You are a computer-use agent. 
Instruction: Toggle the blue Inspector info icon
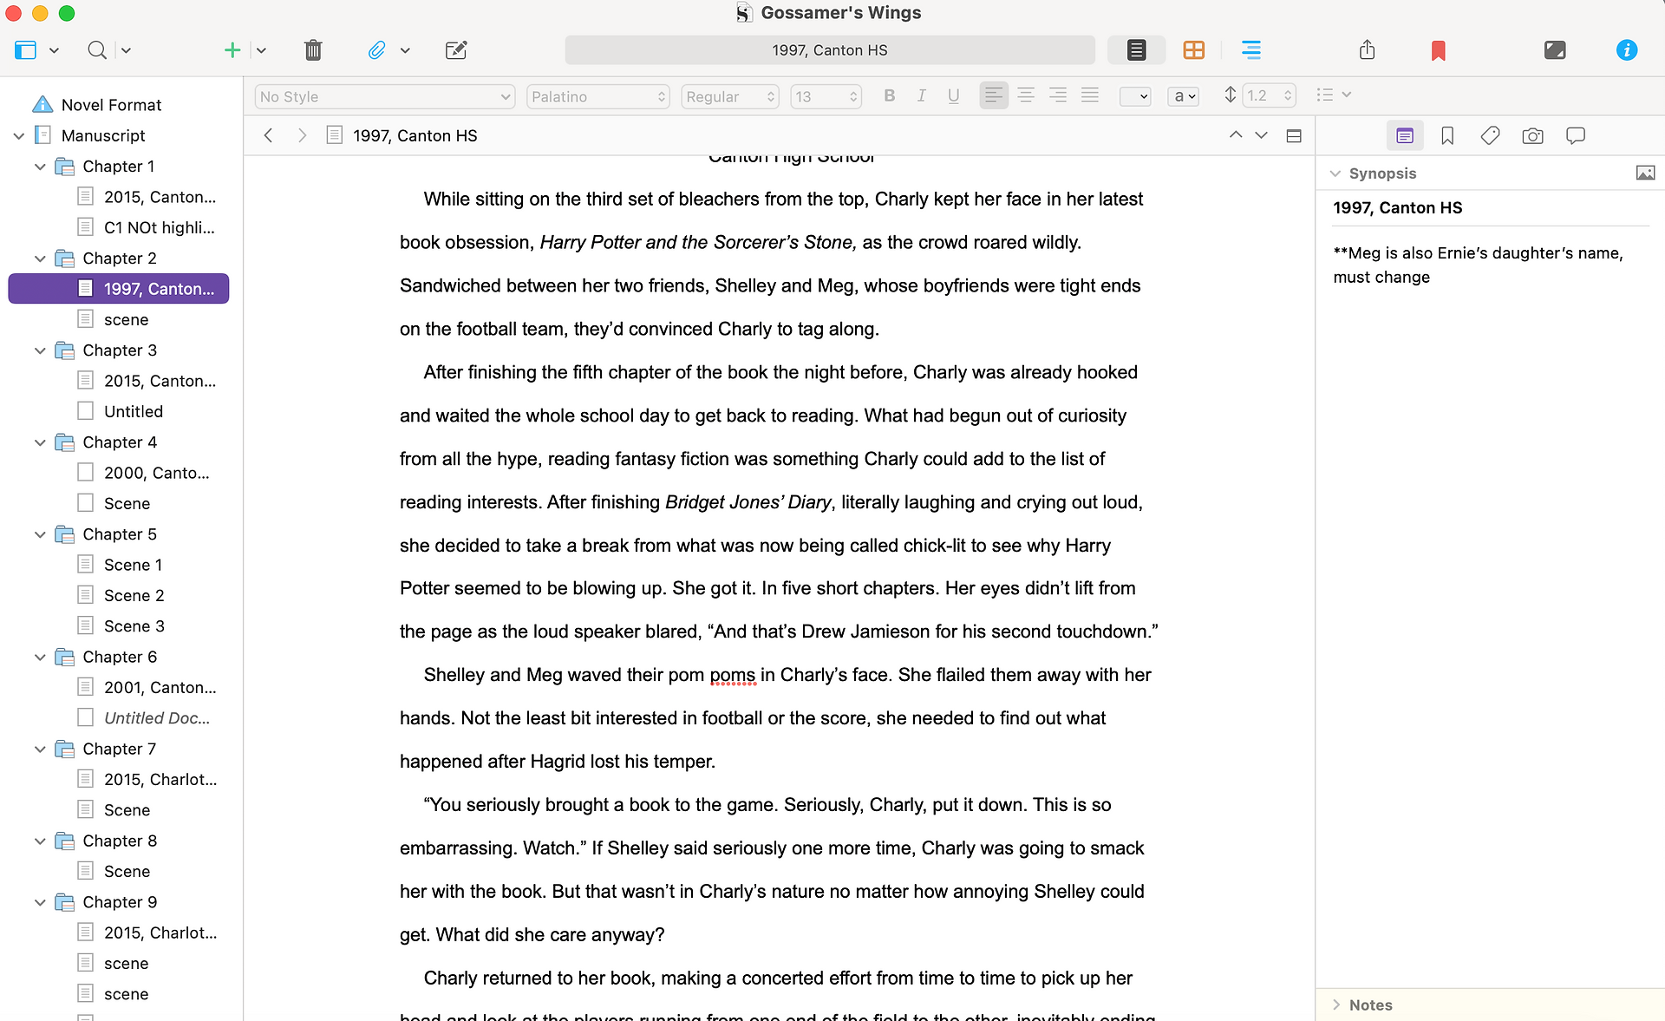pyautogui.click(x=1627, y=50)
